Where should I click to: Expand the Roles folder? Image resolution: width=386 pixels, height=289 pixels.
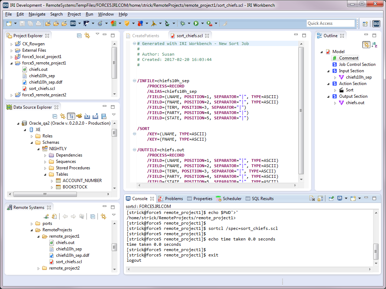32,136
